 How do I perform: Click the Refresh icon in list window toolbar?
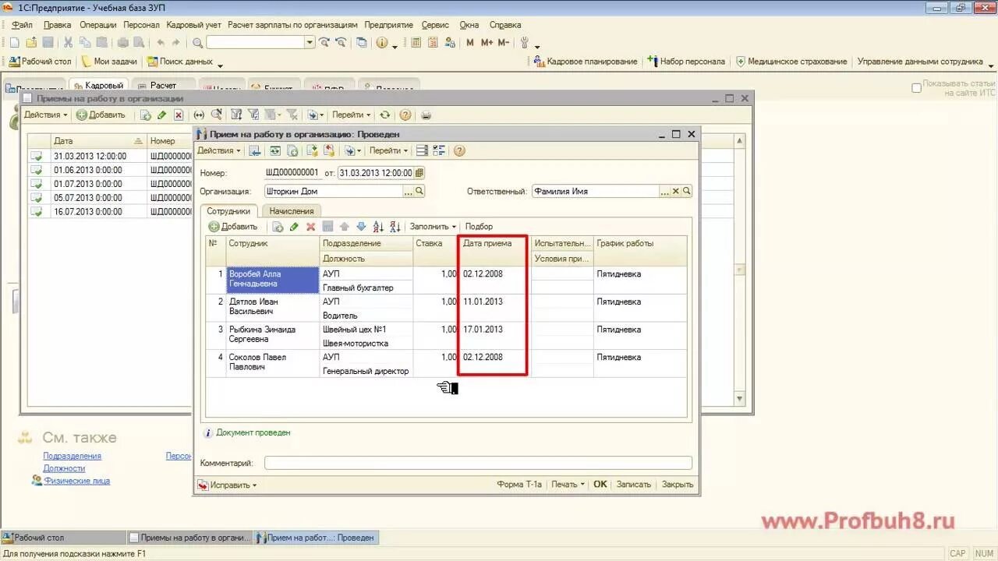click(x=384, y=115)
